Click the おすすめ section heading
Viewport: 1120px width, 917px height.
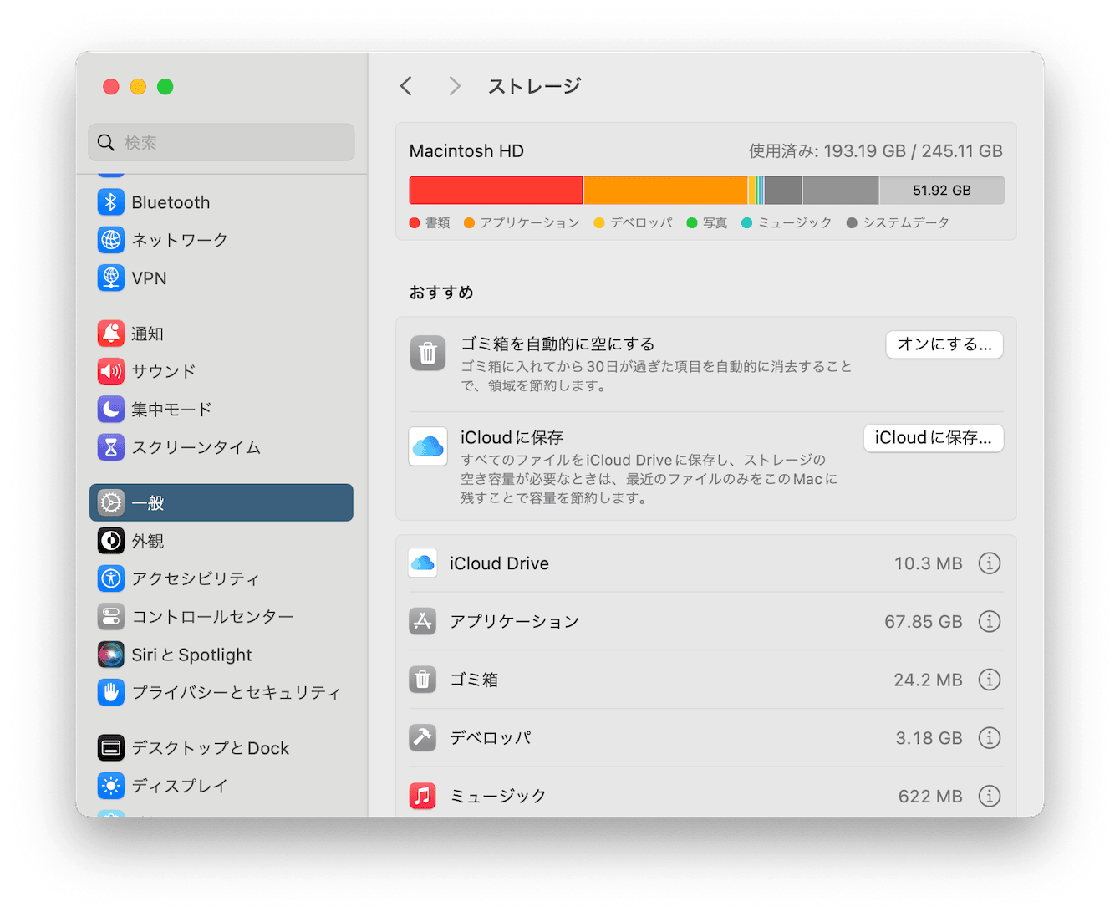[x=441, y=293]
